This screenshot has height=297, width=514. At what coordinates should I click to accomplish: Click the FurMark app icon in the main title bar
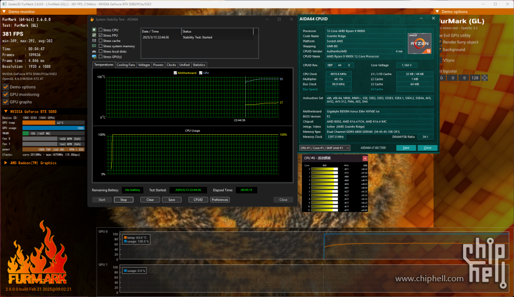point(4,4)
